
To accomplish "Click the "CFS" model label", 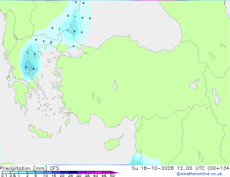I will 54,168.
